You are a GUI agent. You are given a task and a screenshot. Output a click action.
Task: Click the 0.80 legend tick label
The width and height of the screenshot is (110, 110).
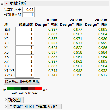click(14, 93)
